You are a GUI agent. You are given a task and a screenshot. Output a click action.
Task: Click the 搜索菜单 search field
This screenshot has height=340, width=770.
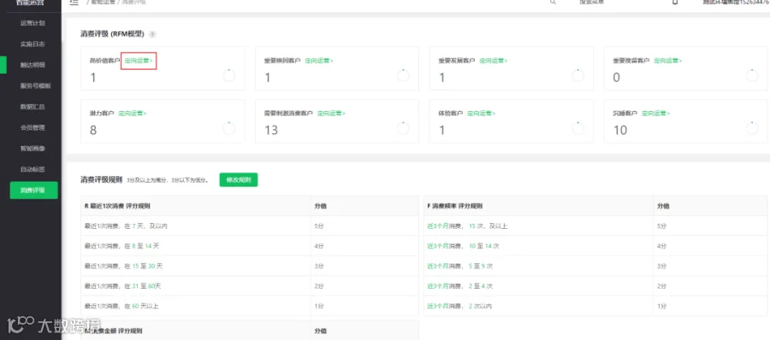592,3
